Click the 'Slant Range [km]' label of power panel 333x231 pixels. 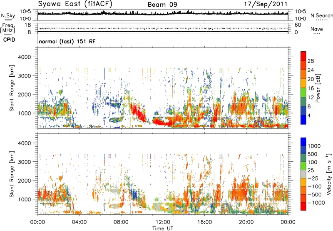[12, 88]
